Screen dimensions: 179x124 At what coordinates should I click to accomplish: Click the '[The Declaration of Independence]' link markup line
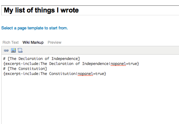pos(44,59)
